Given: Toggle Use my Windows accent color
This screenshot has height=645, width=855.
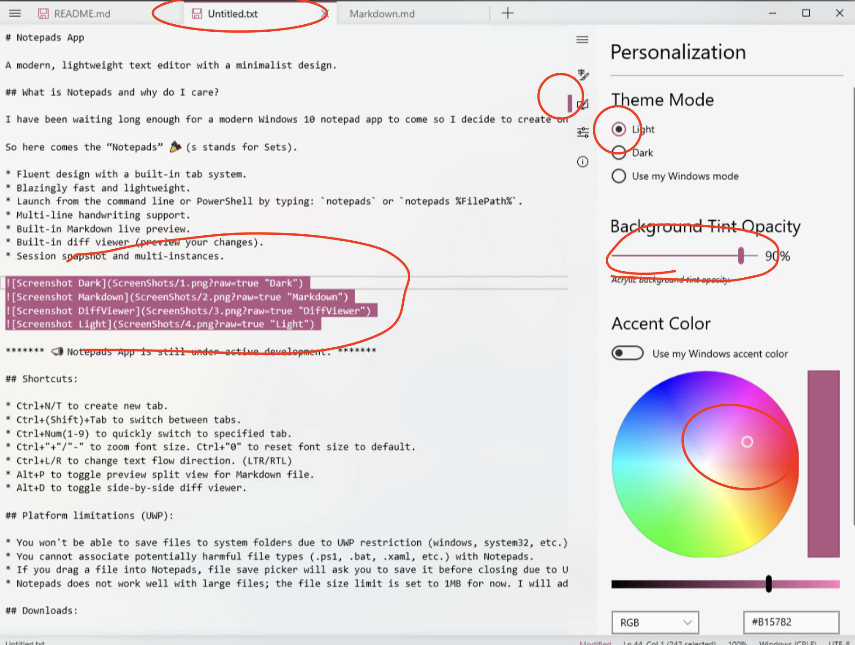Looking at the screenshot, I should [x=628, y=353].
